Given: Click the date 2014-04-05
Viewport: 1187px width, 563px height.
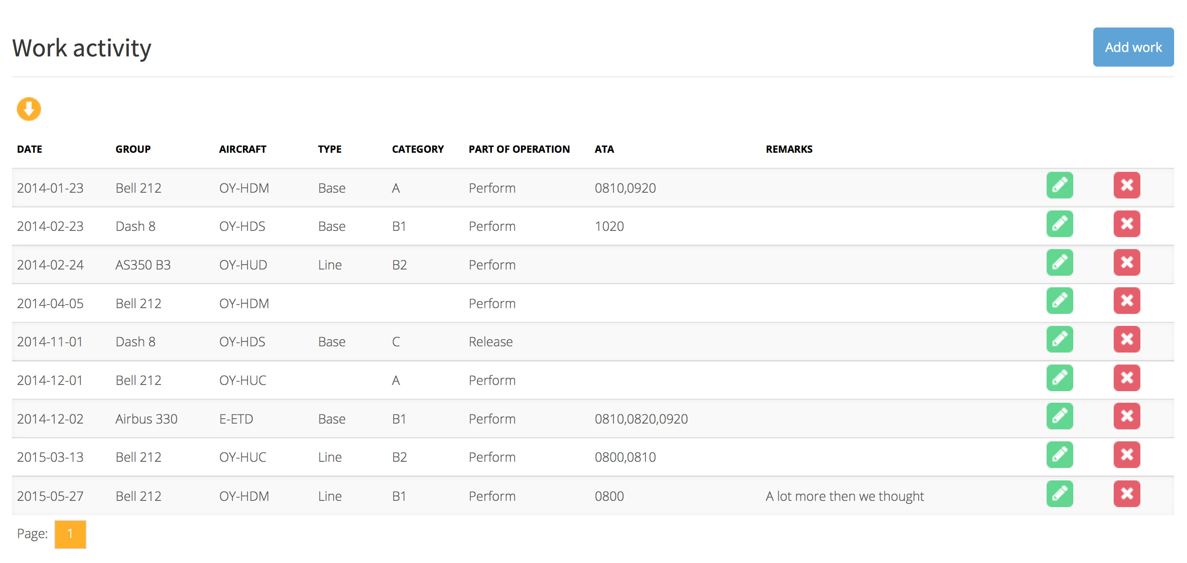Looking at the screenshot, I should (50, 304).
